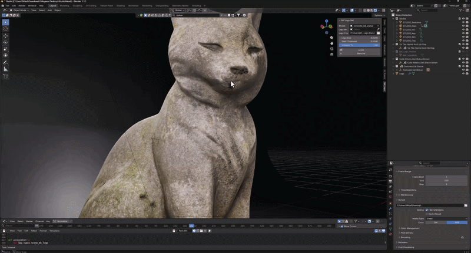Click eyedropper in MK Lego panel
471x253 pixels.
379,29
